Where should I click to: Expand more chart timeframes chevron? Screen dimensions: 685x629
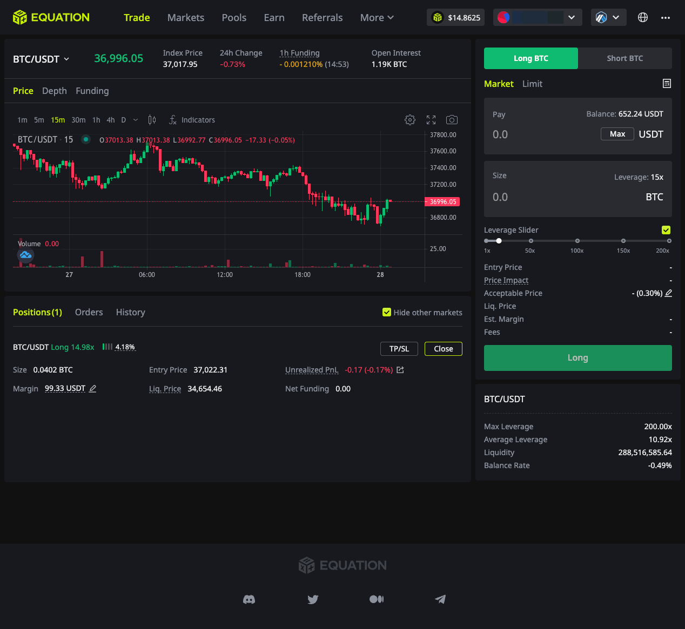(x=136, y=120)
